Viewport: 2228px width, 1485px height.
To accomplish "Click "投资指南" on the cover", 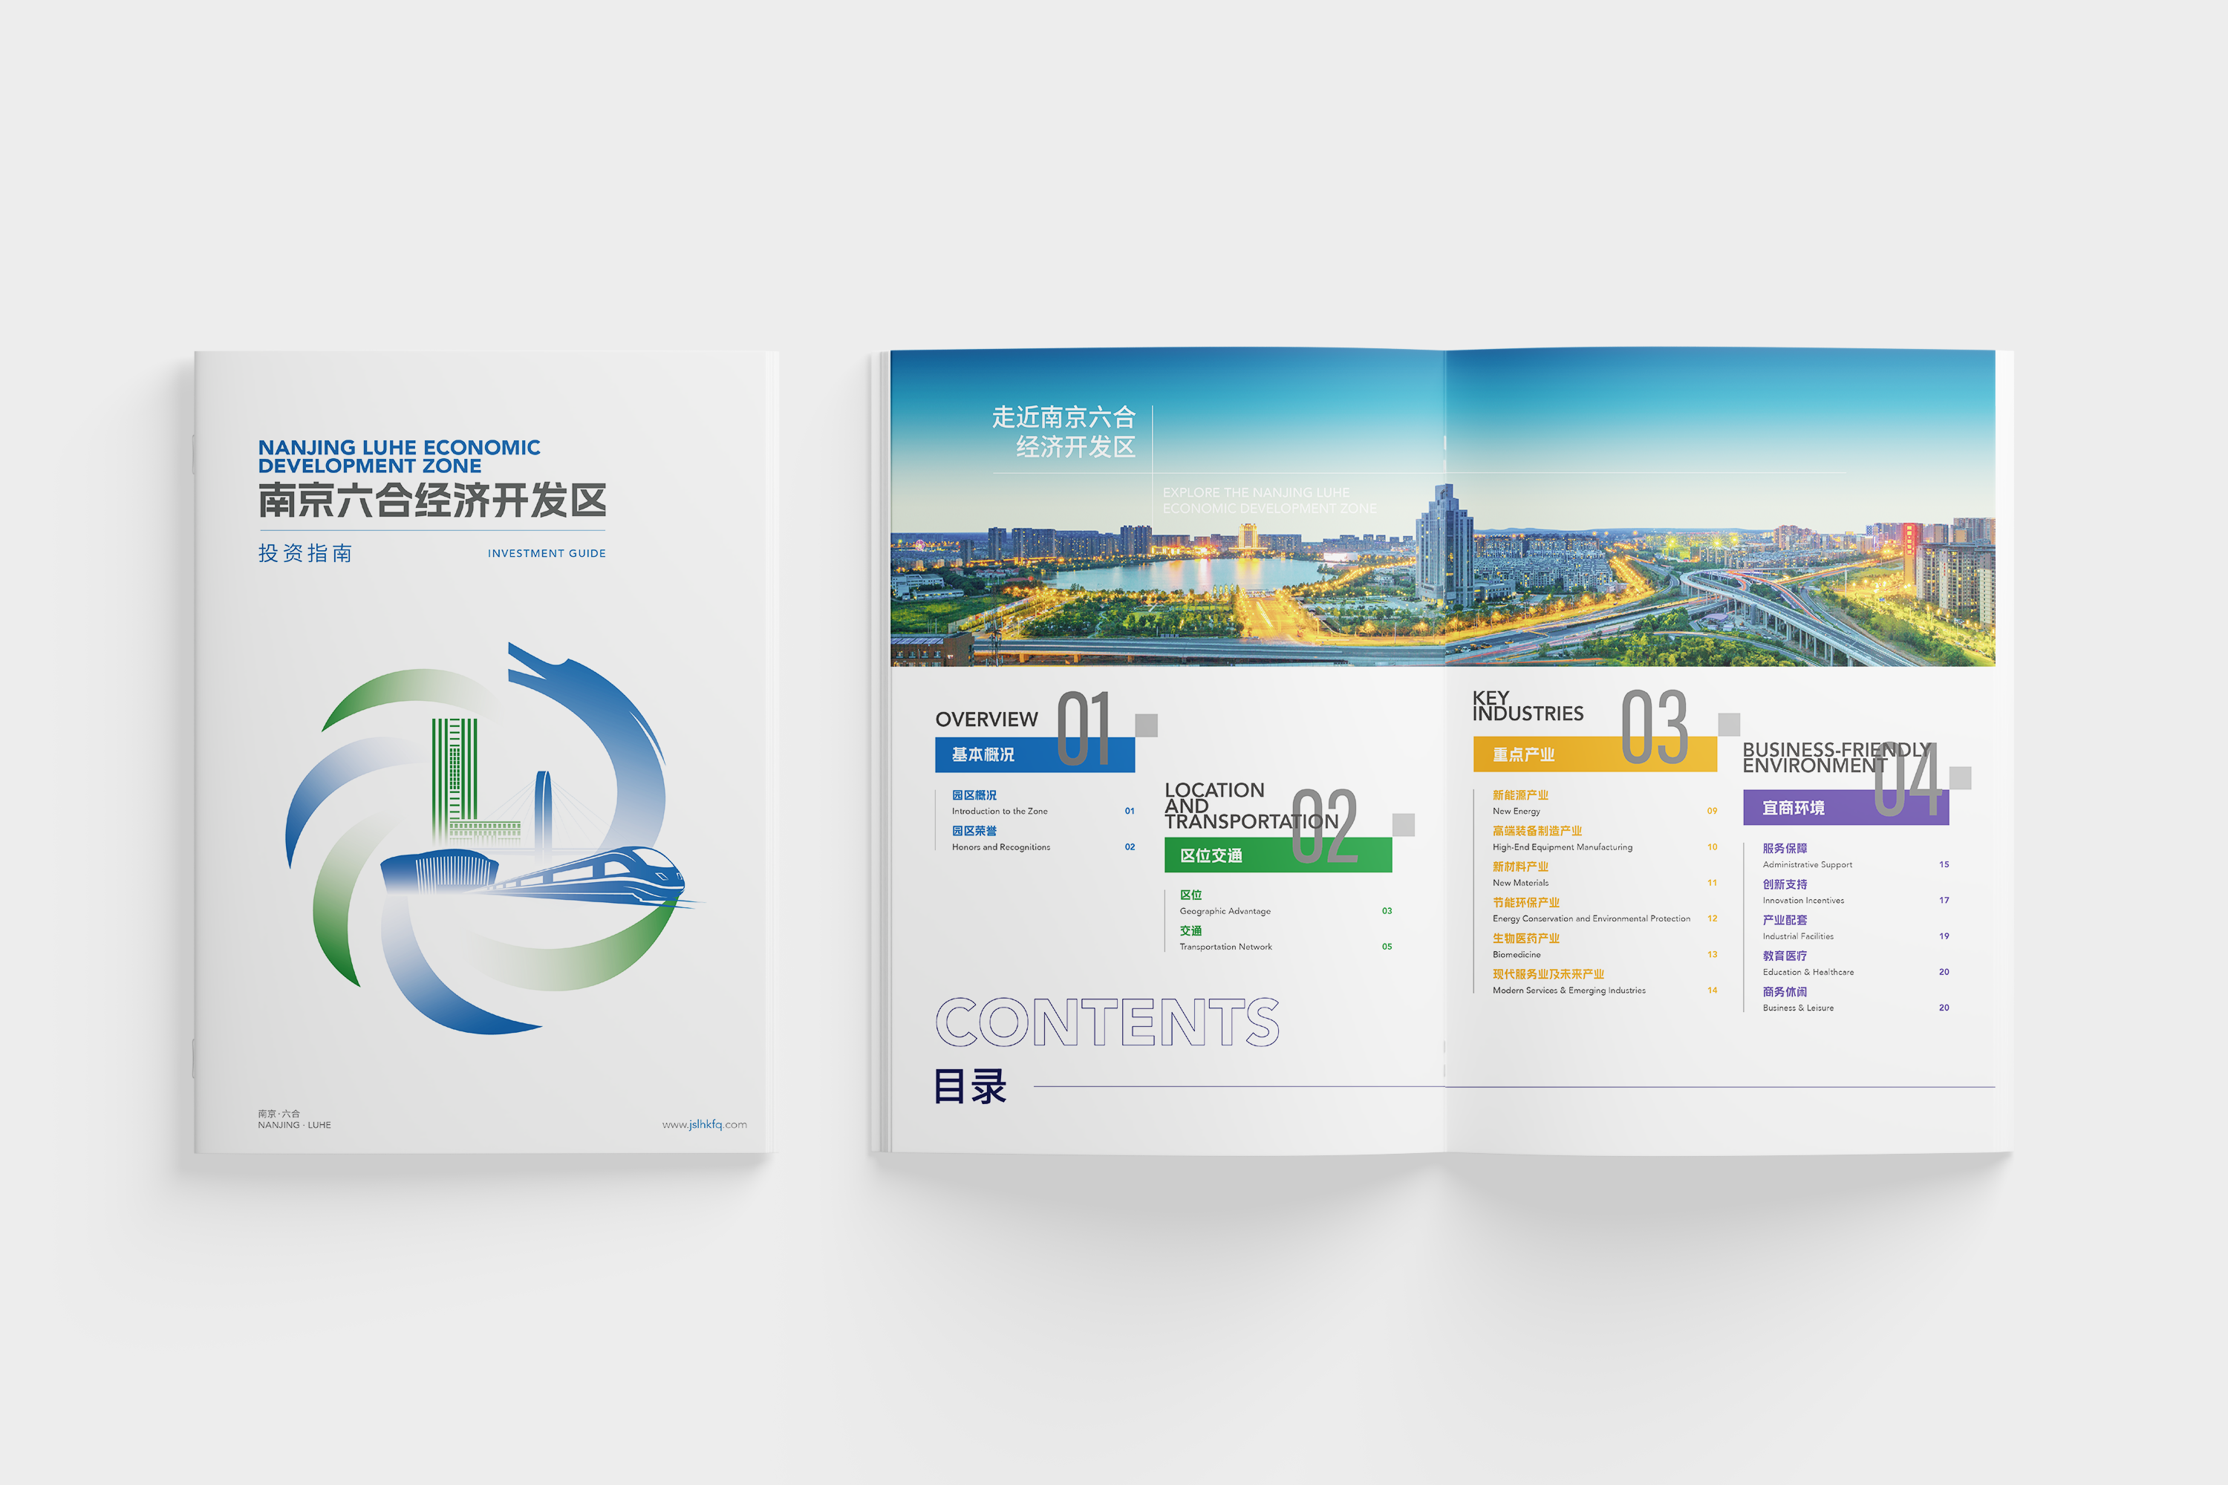I will [x=305, y=553].
